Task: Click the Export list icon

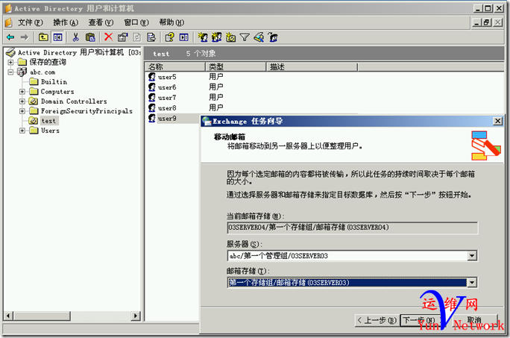Action: (x=151, y=37)
